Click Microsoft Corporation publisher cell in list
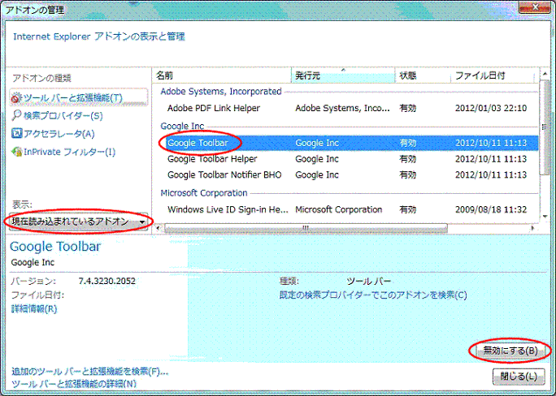The width and height of the screenshot is (556, 396). tap(339, 209)
